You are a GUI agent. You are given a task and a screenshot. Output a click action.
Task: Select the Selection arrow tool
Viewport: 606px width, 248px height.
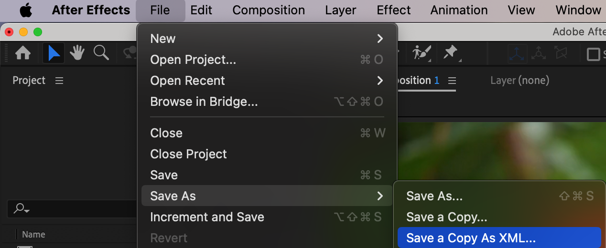click(x=54, y=53)
